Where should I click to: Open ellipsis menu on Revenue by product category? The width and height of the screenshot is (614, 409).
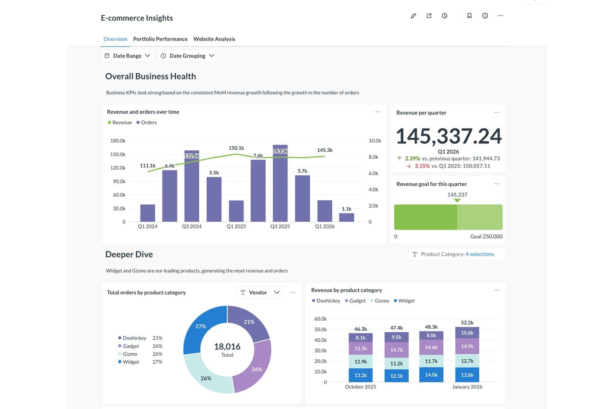tap(497, 290)
